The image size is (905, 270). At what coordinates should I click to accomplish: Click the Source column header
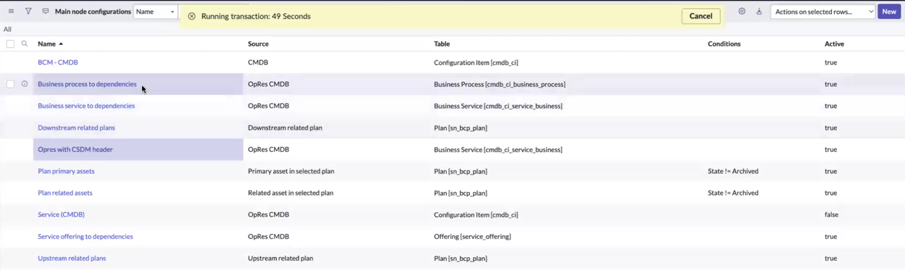pyautogui.click(x=258, y=44)
